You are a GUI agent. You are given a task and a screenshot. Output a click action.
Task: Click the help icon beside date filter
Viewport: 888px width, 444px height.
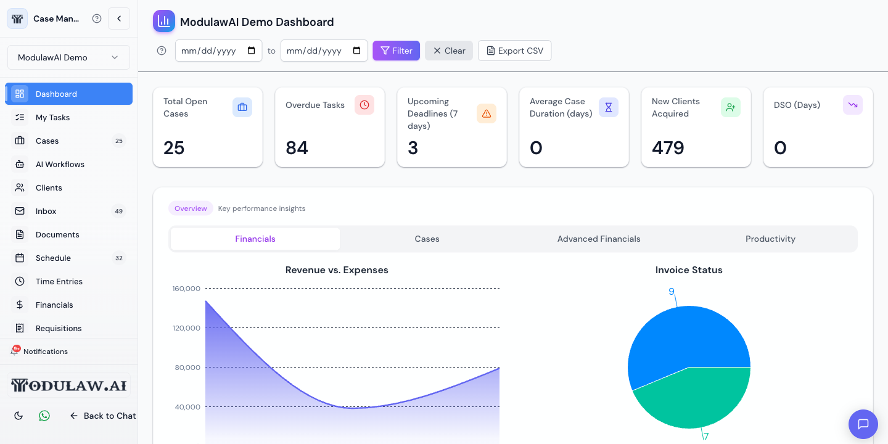coord(162,51)
